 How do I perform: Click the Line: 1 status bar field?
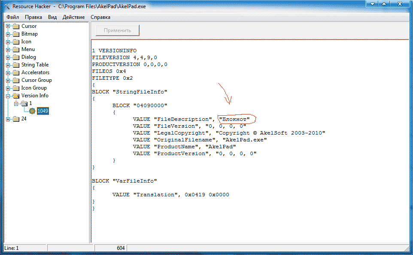point(25,248)
